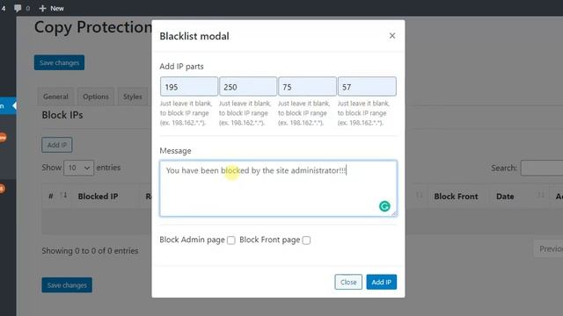Screen dimensions: 563x316
Task: Open comments bubble icon in admin bar
Action: coord(18,8)
